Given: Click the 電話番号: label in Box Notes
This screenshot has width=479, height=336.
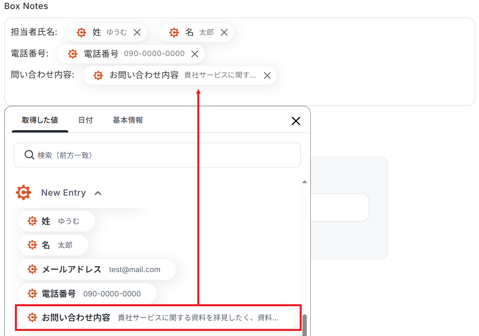Looking at the screenshot, I should click(x=30, y=53).
